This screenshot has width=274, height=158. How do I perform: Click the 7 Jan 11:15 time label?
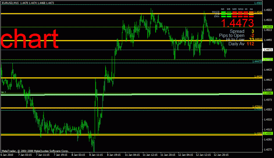coord(43,155)
